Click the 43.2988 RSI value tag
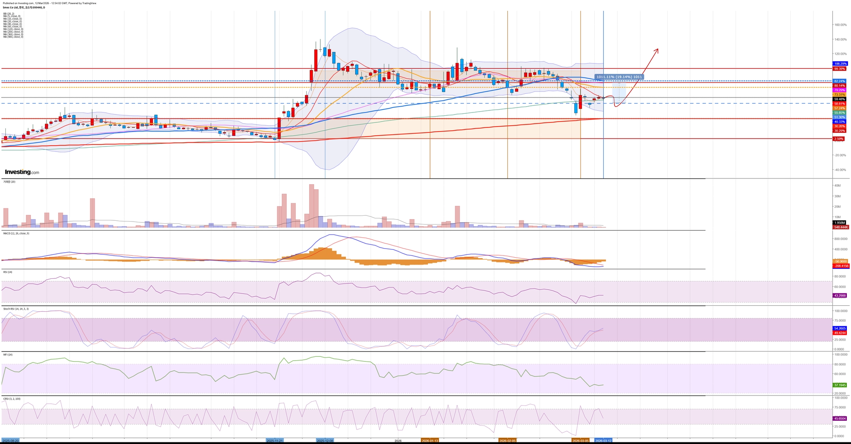Viewport: 851px width, 444px height. 840,295
